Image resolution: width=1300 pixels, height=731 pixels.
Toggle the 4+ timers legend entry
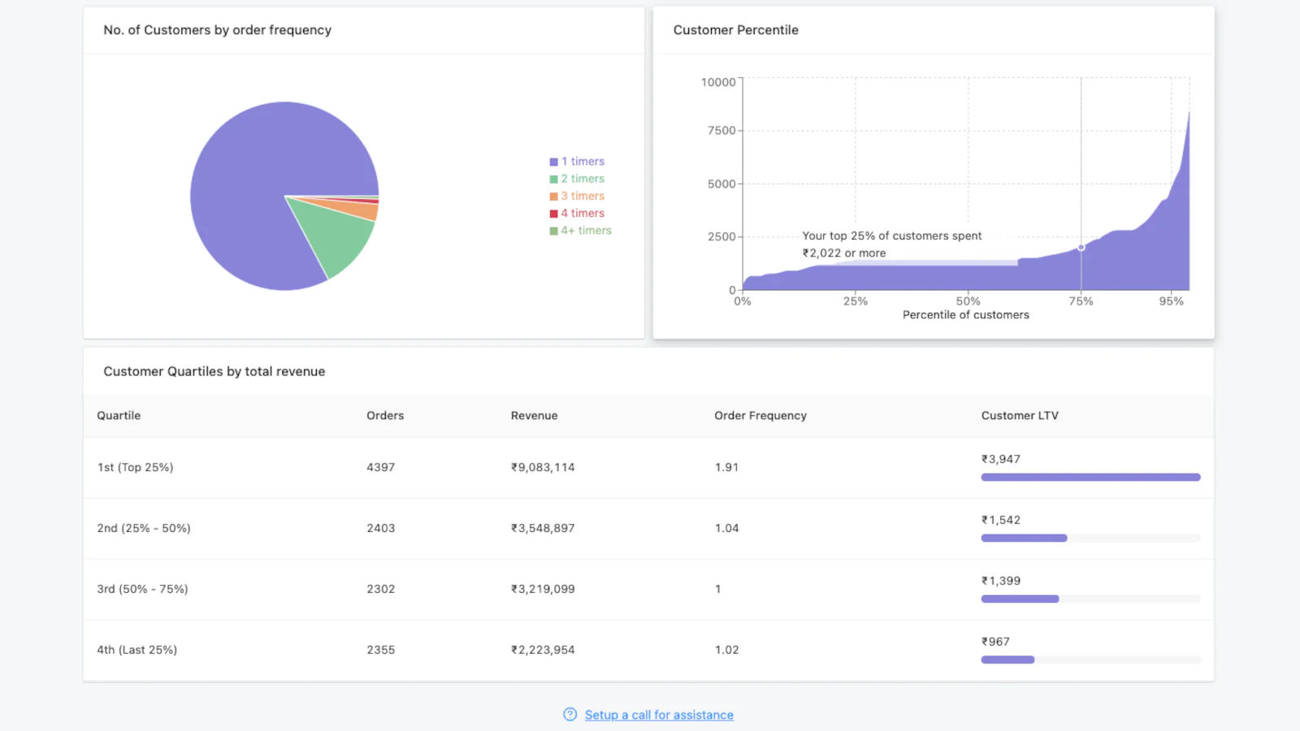[586, 231]
